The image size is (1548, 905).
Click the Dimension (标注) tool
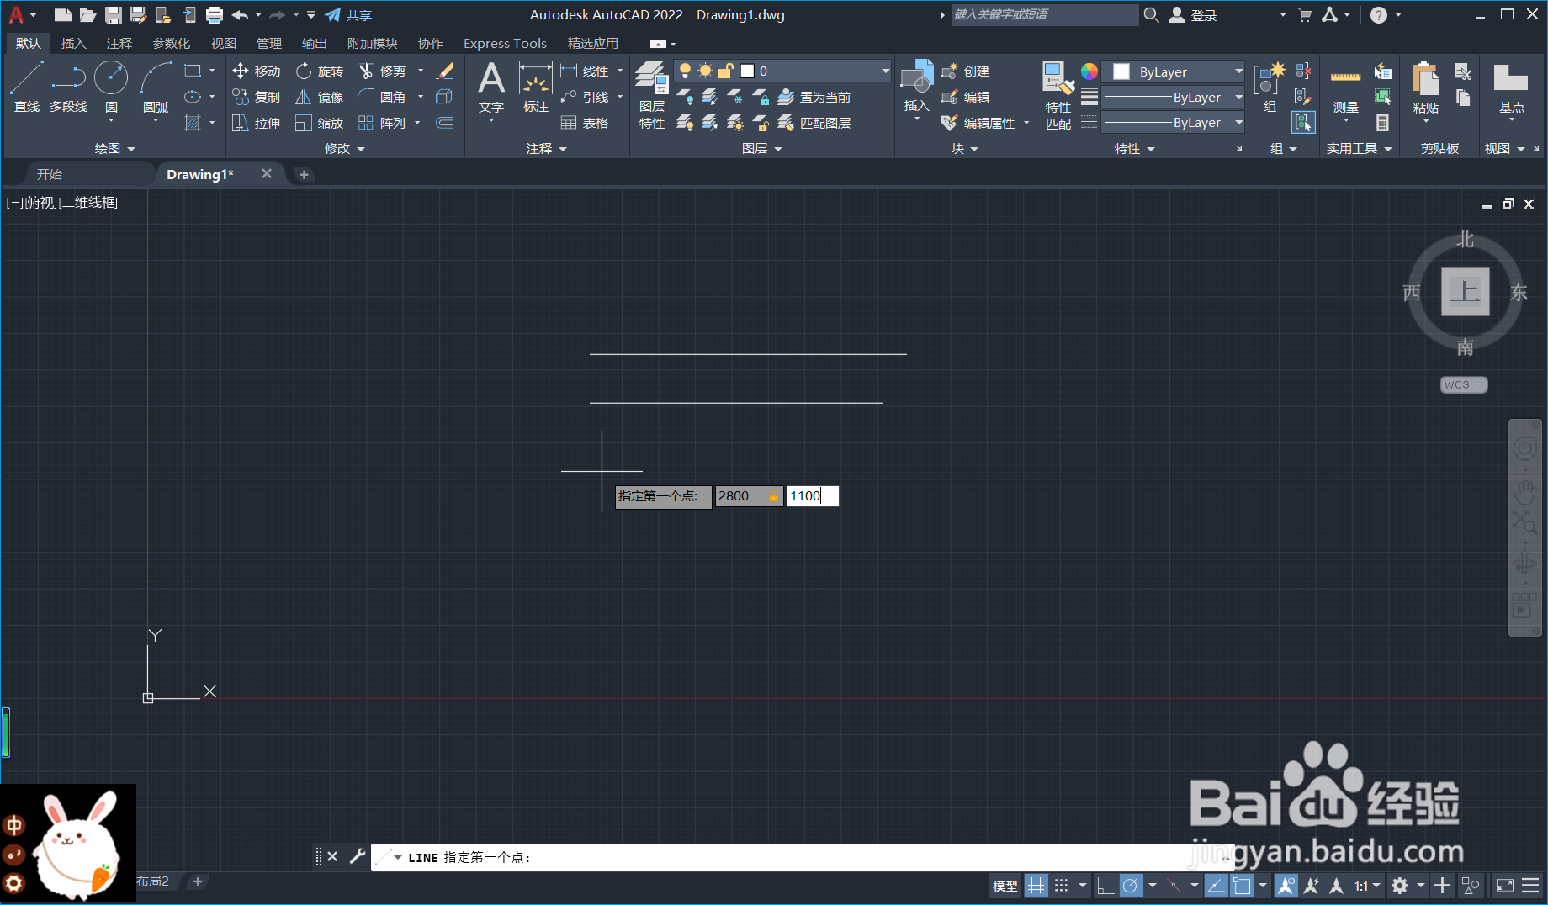click(x=536, y=87)
